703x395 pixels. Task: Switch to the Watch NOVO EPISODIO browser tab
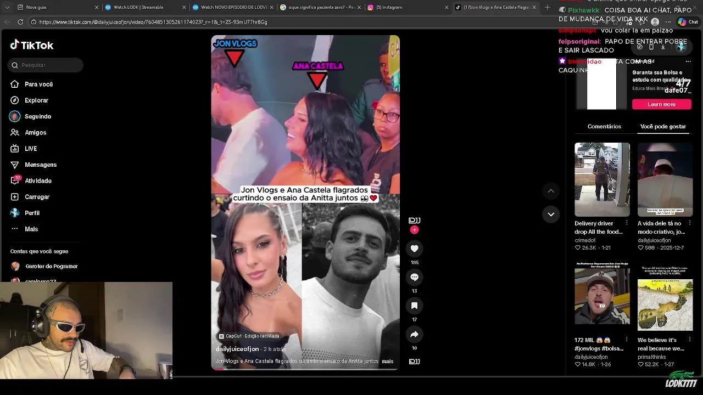[233, 7]
